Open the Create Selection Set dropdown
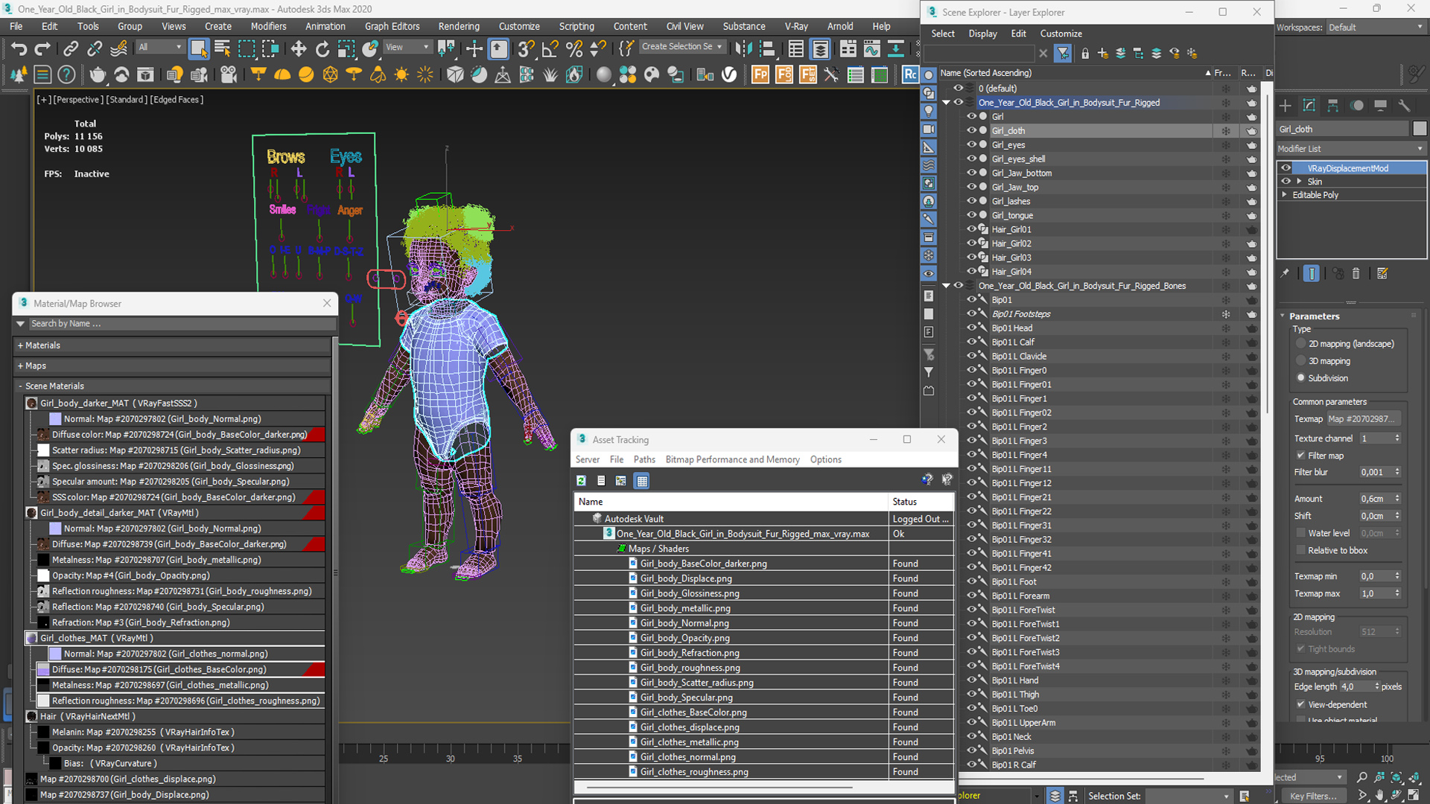Image resolution: width=1430 pixels, height=804 pixels. pyautogui.click(x=682, y=46)
